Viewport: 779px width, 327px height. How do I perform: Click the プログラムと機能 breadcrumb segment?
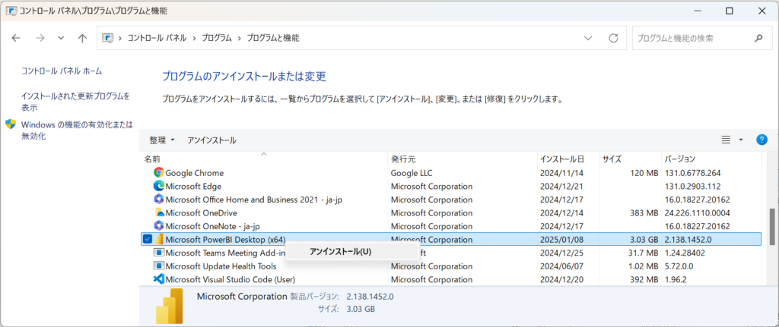[x=273, y=38]
